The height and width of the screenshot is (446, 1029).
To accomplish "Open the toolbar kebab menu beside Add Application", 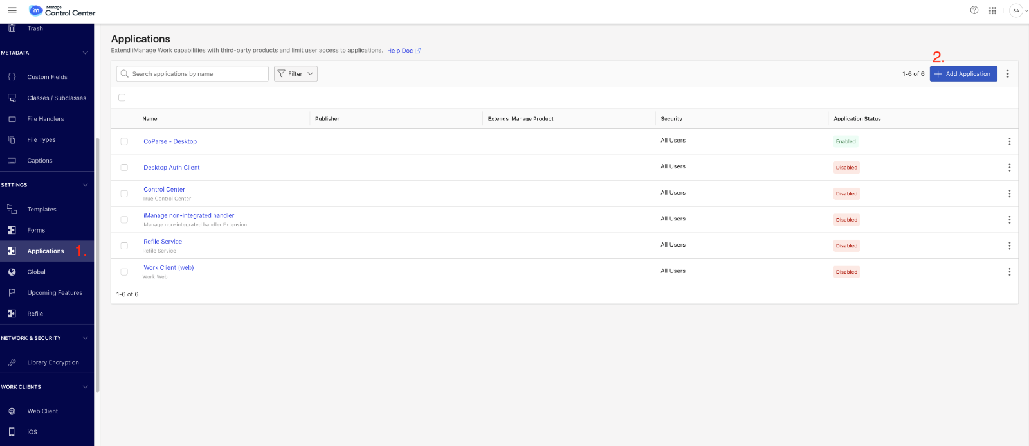I will click(1008, 74).
